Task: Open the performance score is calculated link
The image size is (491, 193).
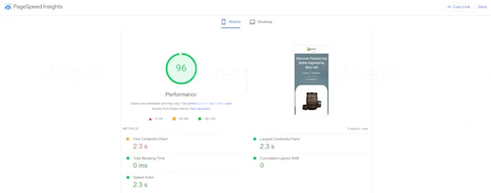Action: (209, 104)
